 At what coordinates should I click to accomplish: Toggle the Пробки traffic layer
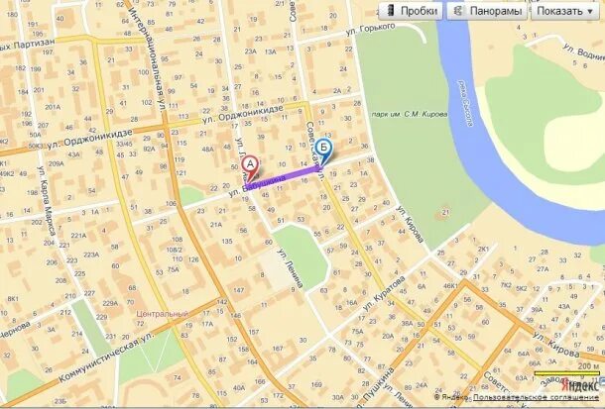[x=411, y=11]
